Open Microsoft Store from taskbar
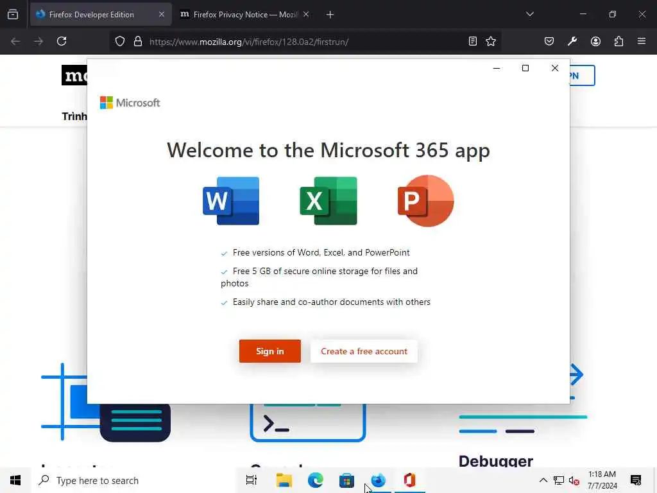This screenshot has height=493, width=657. (x=346, y=480)
